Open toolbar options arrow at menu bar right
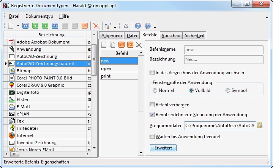 click(267, 18)
